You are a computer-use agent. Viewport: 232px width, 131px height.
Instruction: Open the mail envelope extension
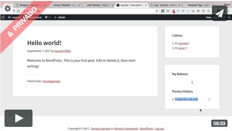(163, 11)
